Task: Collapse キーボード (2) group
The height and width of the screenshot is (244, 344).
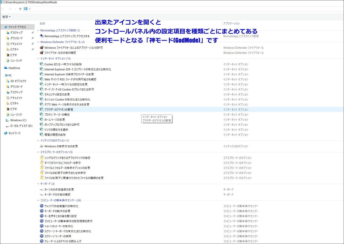Action: click(38, 184)
